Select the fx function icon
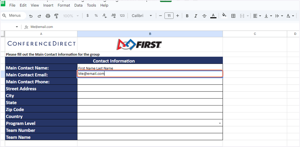 [x=26, y=27]
